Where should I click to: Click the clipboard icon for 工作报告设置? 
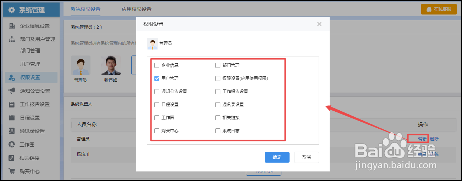[x=12, y=104]
